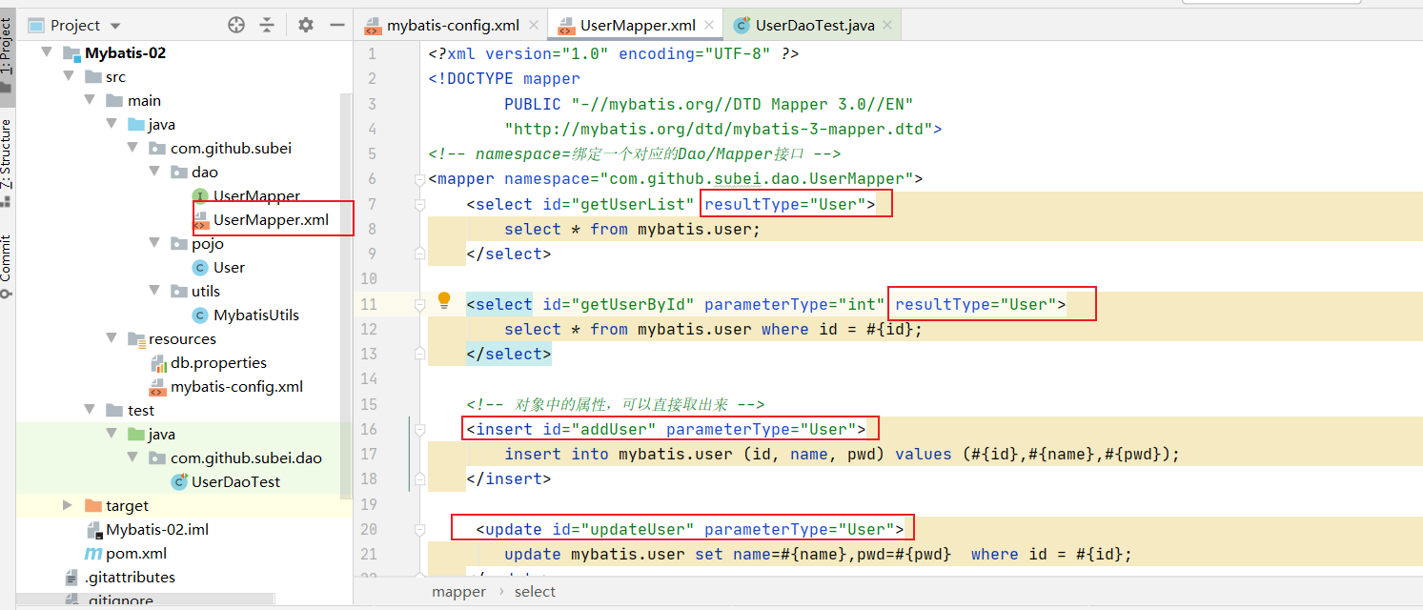Collapse the resources folder

[111, 339]
